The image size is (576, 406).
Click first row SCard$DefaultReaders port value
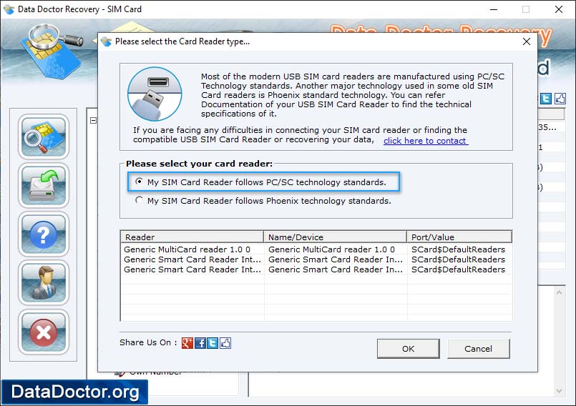(458, 249)
